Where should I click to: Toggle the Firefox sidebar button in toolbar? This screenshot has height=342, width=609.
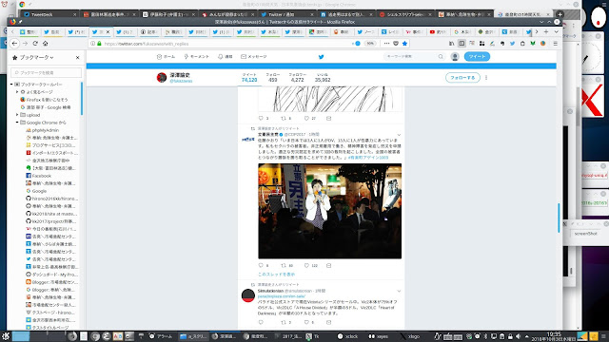pyautogui.click(x=462, y=44)
